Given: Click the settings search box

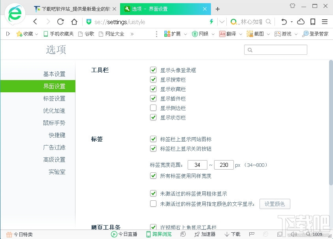Looking at the screenshot, I should pyautogui.click(x=275, y=50).
